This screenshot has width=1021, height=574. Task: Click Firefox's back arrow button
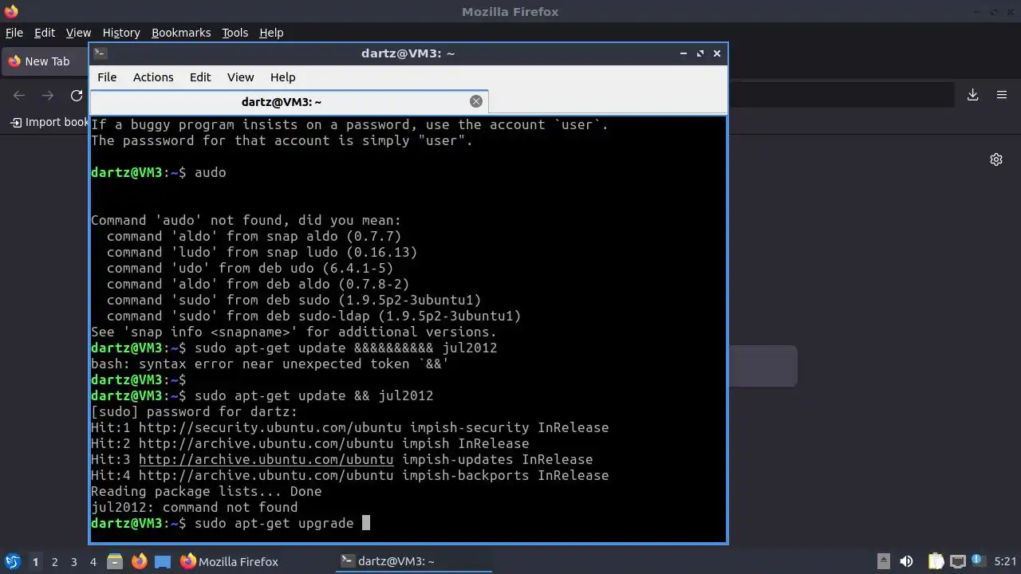click(x=19, y=95)
